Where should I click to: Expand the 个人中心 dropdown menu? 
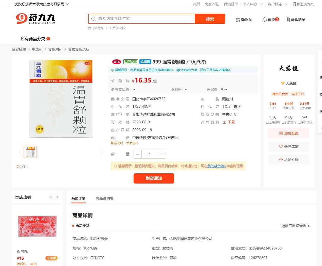pos(252,4)
